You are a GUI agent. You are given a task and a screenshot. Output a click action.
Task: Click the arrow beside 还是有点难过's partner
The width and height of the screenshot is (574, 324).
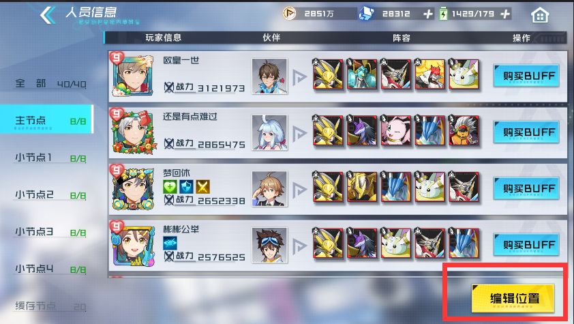[299, 133]
